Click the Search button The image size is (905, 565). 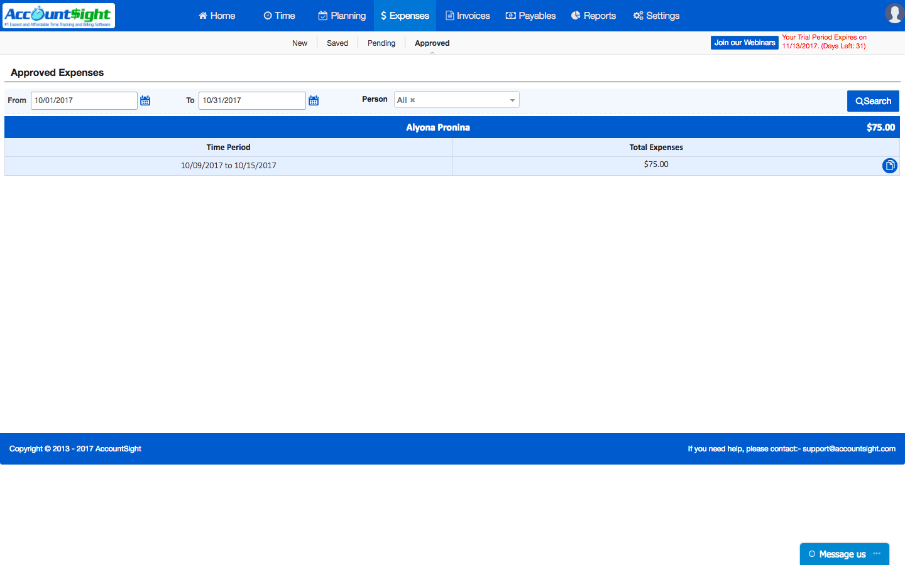pyautogui.click(x=873, y=100)
